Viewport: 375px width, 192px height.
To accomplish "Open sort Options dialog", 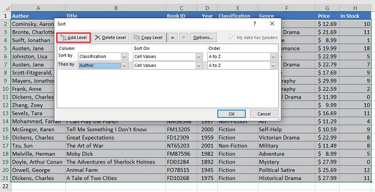I will [203, 38].
